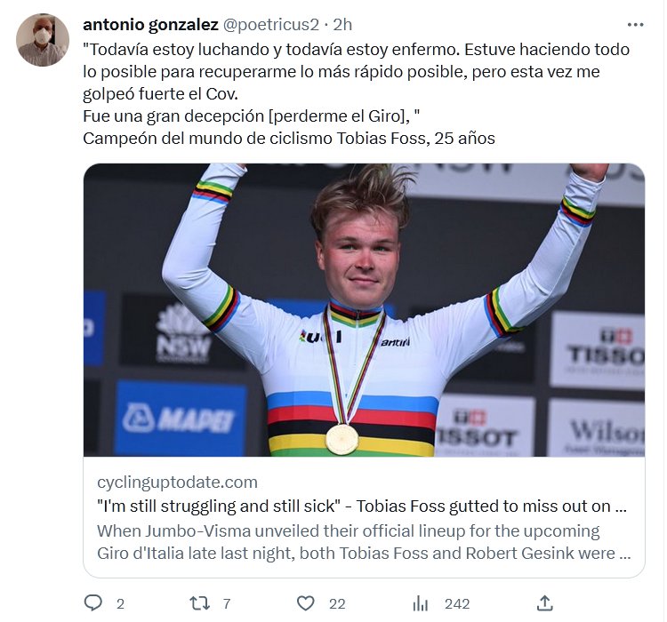This screenshot has height=622, width=667.
Task: Click the 2h timestamp link
Action: click(x=342, y=25)
